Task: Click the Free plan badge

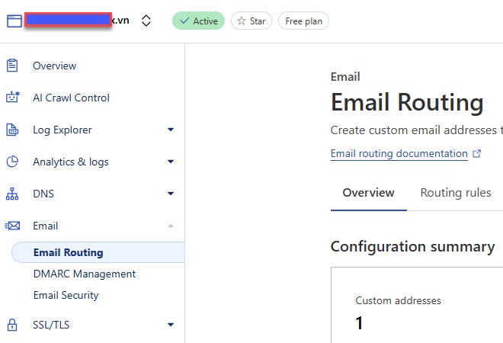Action: click(303, 21)
